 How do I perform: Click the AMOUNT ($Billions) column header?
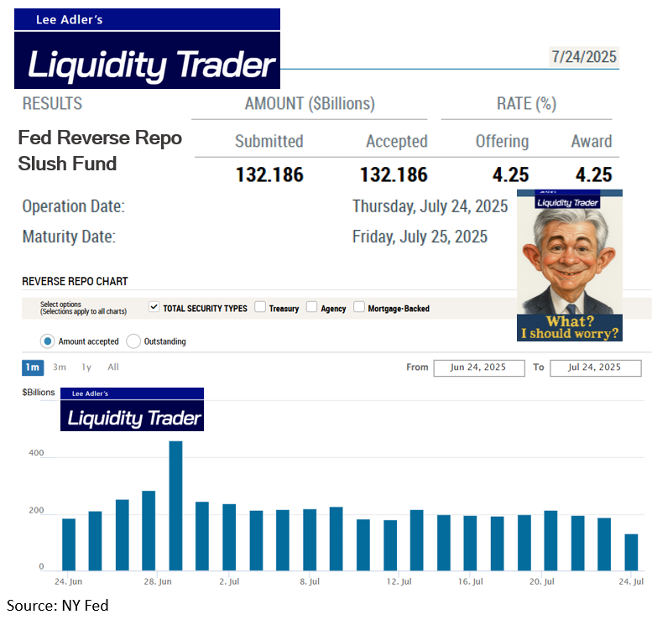click(x=310, y=103)
